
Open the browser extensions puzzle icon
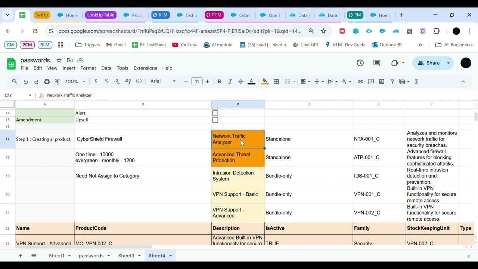pos(437,31)
